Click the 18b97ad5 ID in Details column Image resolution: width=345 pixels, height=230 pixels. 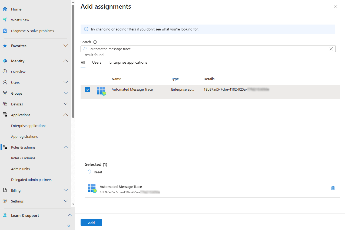(236, 90)
